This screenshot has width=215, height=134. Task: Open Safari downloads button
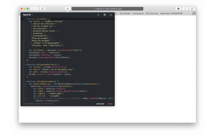pyautogui.click(x=178, y=9)
